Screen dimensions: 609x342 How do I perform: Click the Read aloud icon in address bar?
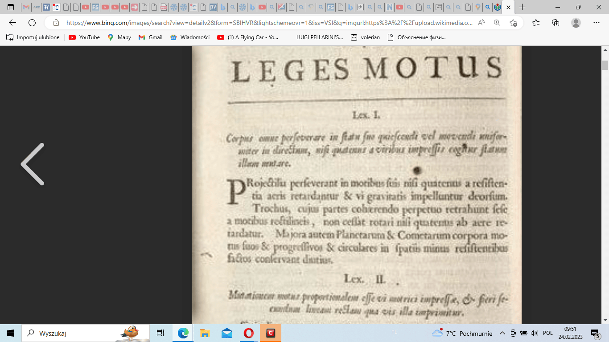[481, 23]
